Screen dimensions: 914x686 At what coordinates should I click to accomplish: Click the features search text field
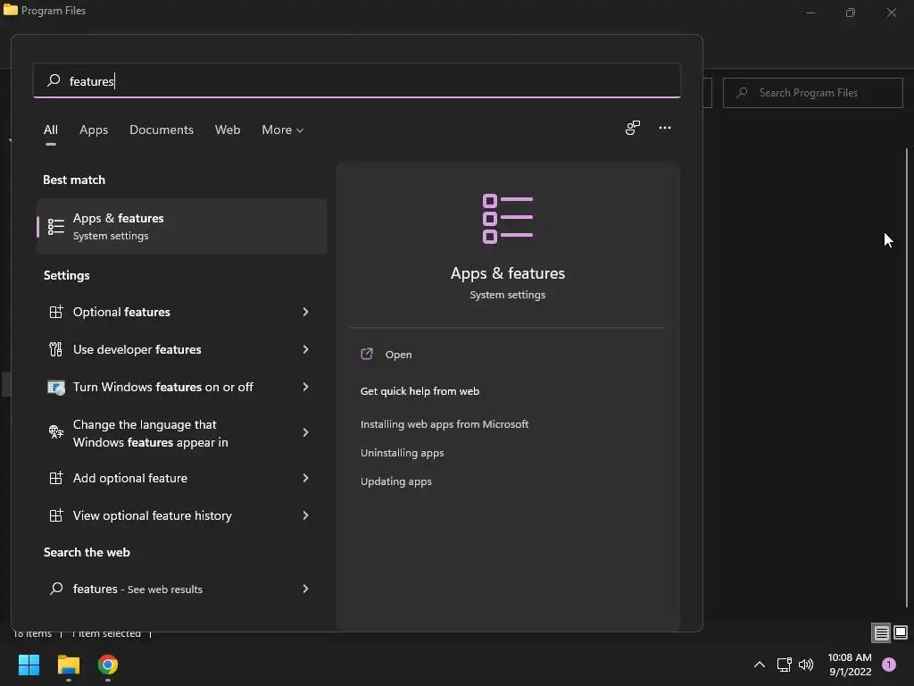click(357, 80)
